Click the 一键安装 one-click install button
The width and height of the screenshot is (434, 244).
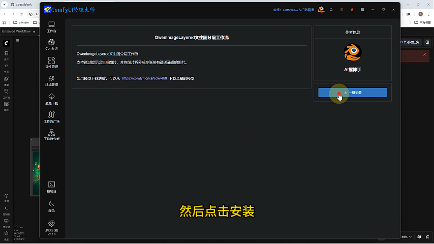(x=352, y=93)
